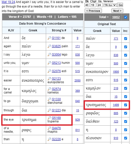This screenshot has height=144, width=131.
Task: Uncheck the Inc box for παλιν 171
Action: pyautogui.click(x=125, y=38)
